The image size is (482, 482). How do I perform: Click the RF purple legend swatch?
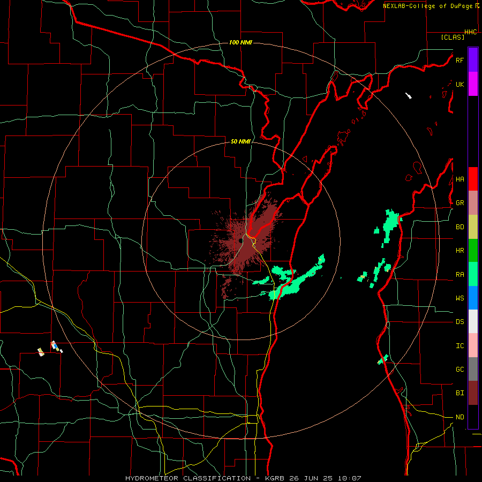click(x=473, y=60)
